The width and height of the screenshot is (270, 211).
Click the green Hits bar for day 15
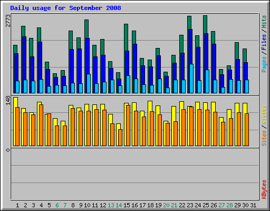126,37
